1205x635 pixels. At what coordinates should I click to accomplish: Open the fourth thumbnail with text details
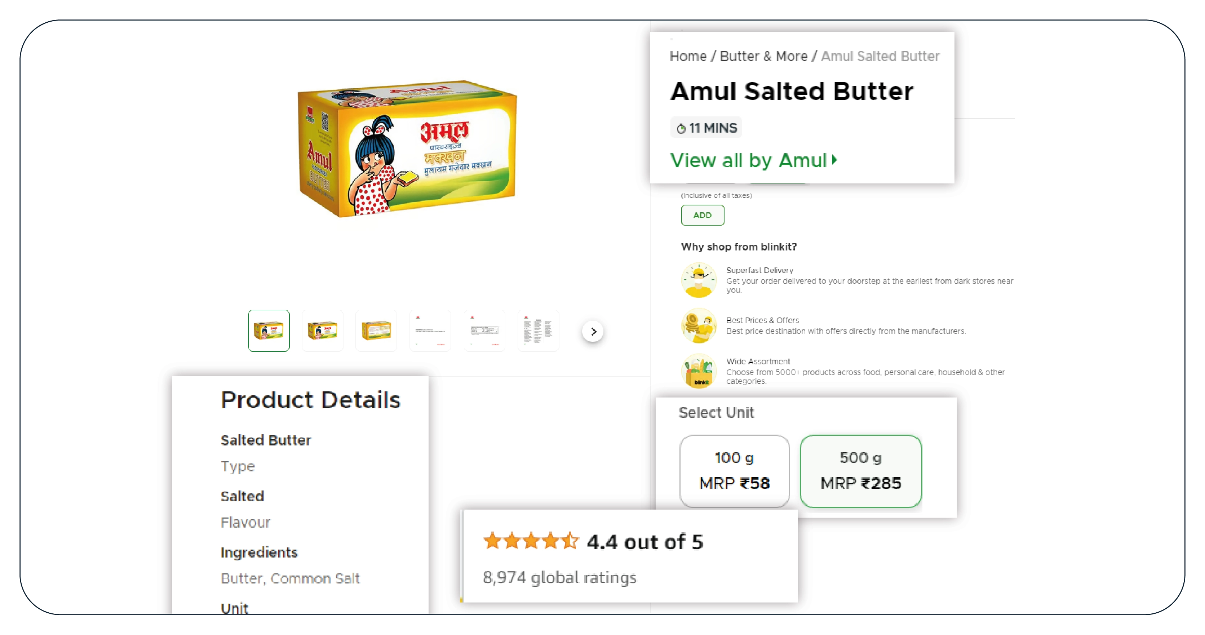click(430, 330)
